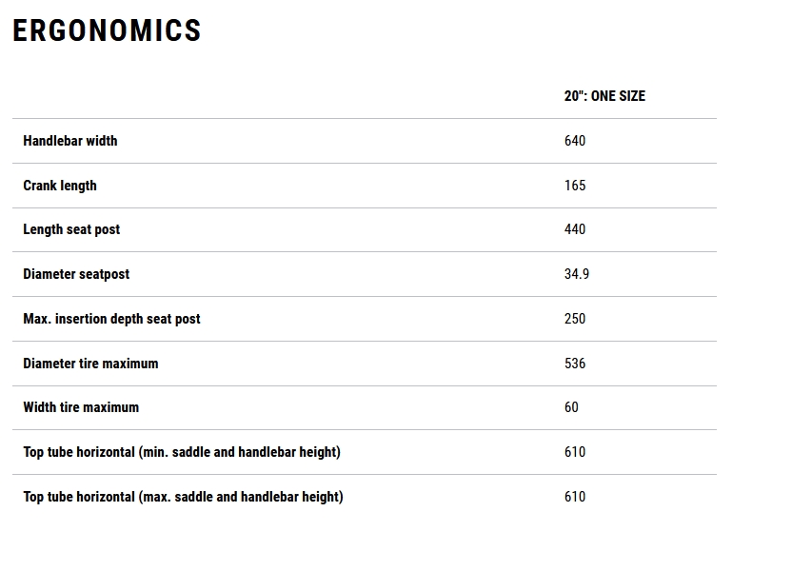792x571 pixels.
Task: Select the Crank length row label
Action: point(60,186)
